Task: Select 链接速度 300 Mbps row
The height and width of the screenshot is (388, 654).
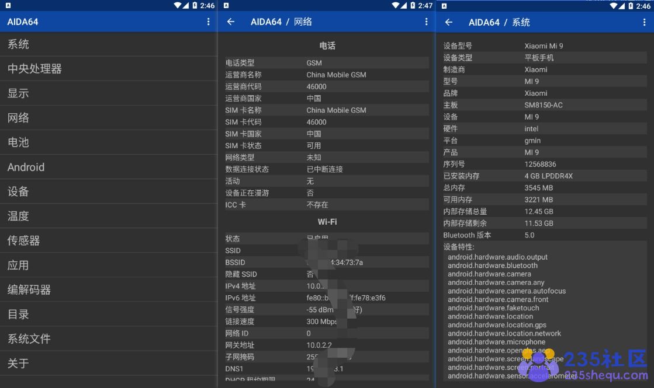Action: [327, 321]
